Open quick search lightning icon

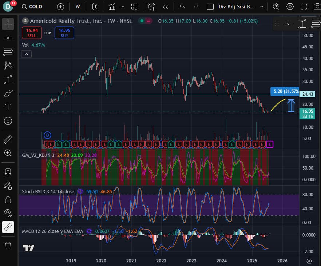tap(276, 7)
